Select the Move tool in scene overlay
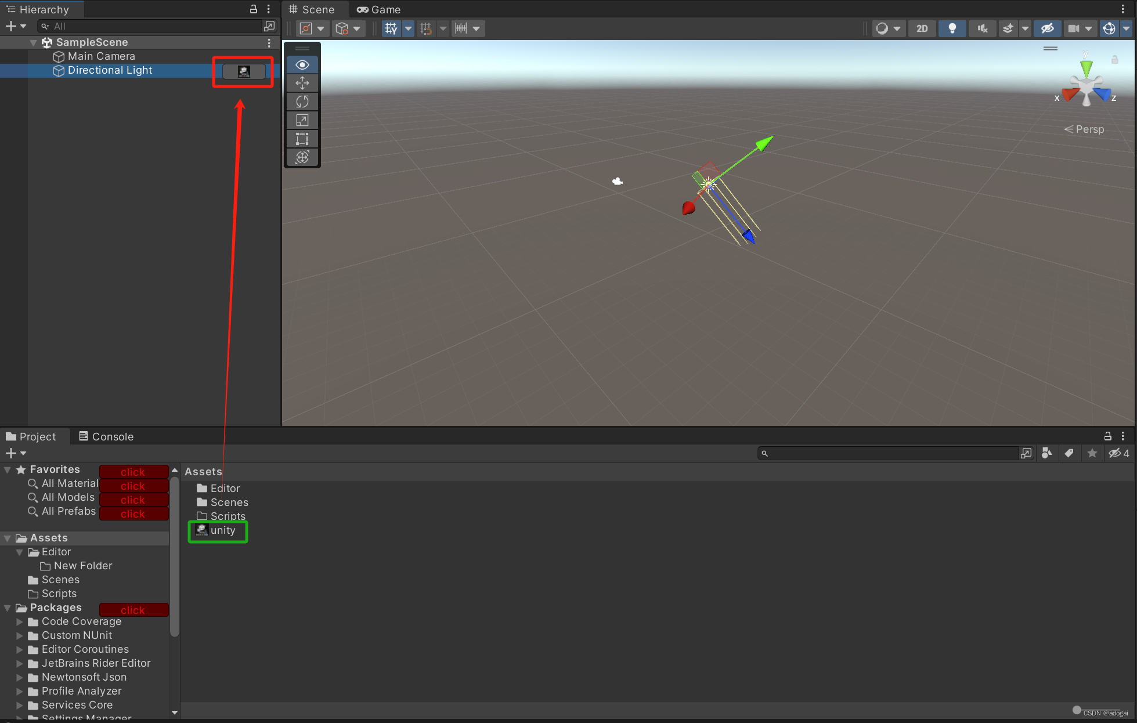Image resolution: width=1137 pixels, height=723 pixels. (302, 83)
